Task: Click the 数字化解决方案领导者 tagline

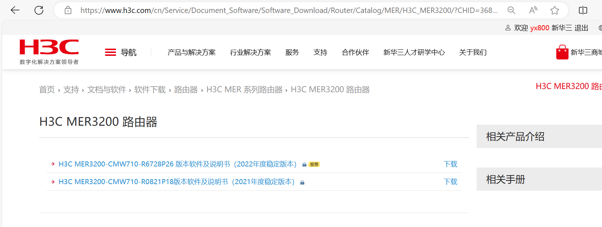Action: click(49, 62)
